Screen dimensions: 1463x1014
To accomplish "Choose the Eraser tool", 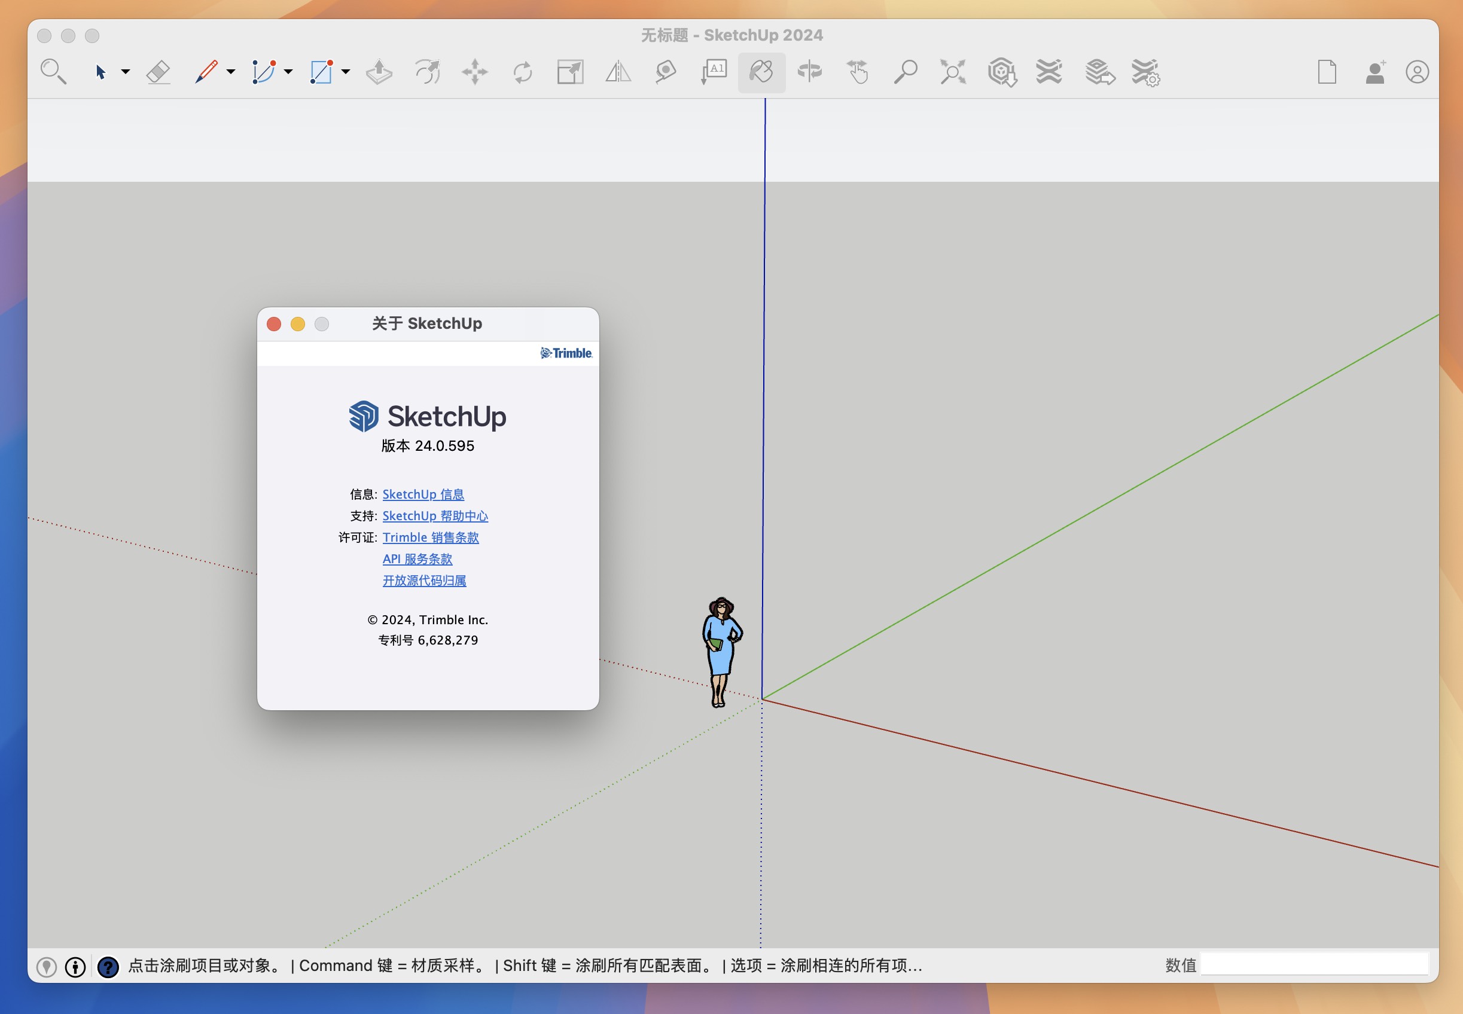I will pos(159,72).
